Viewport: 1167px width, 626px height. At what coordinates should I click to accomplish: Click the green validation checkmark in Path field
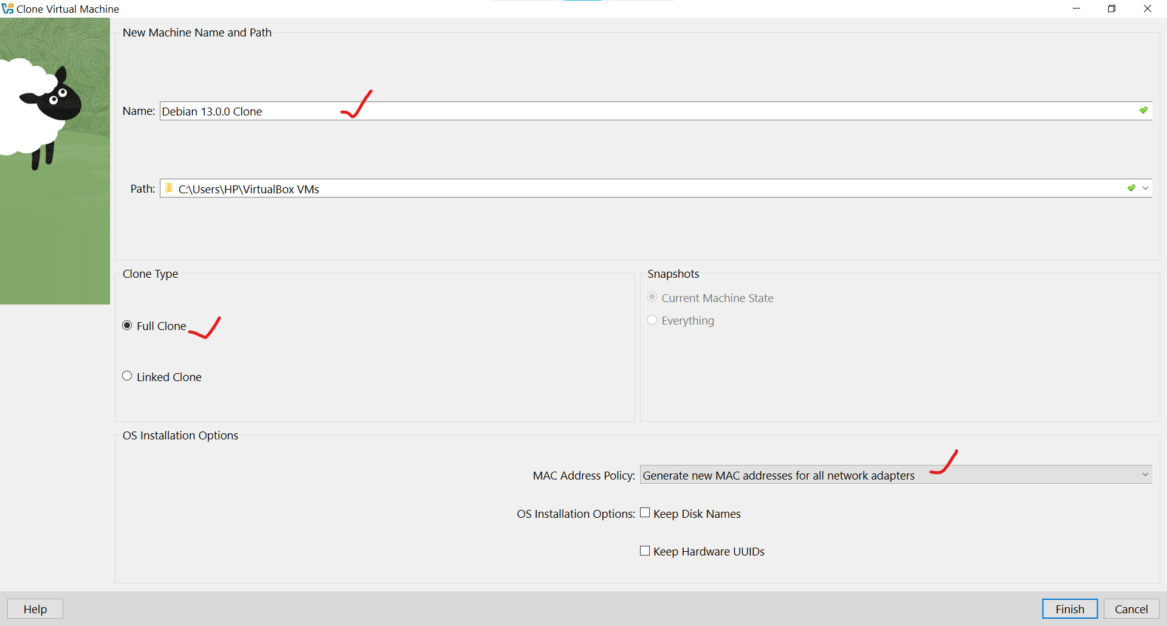1131,188
